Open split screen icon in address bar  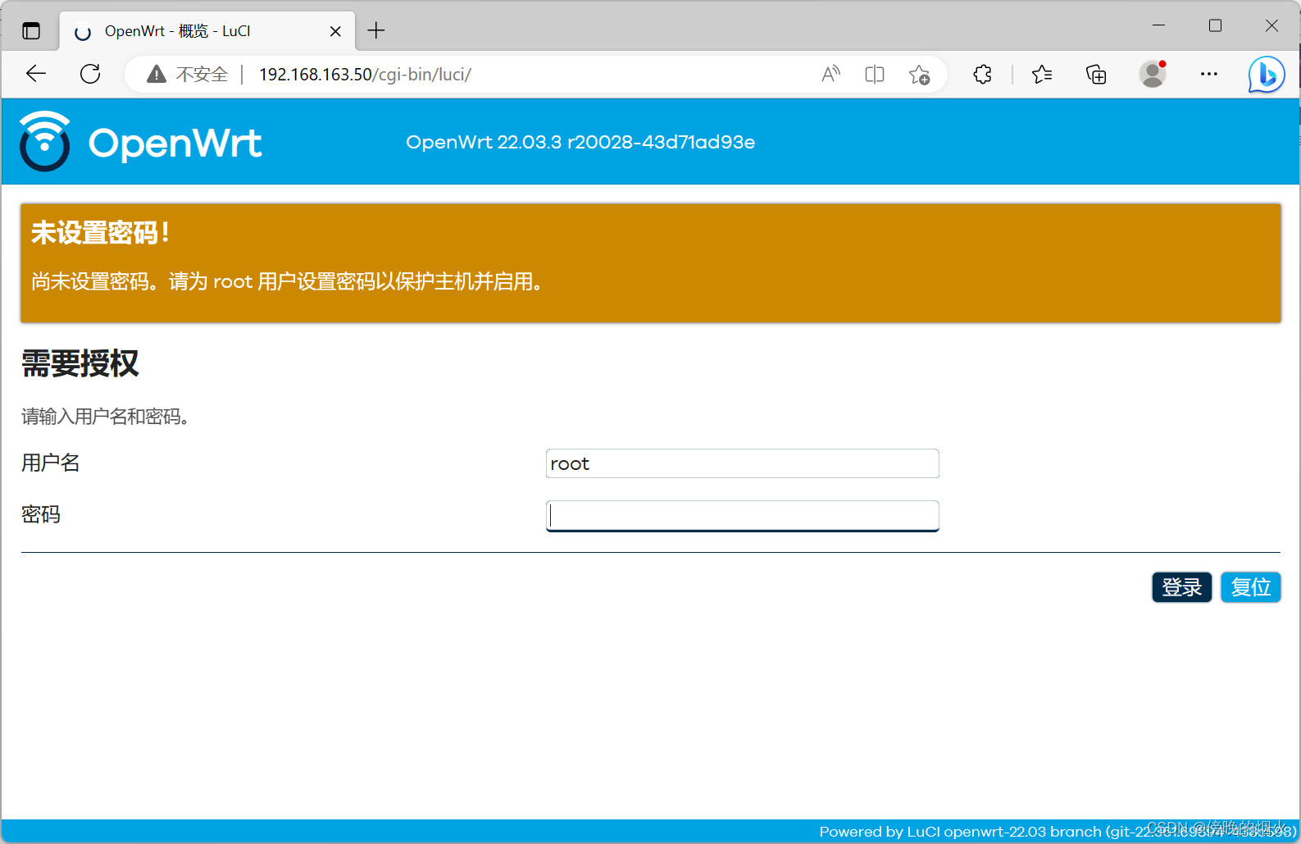pos(875,75)
